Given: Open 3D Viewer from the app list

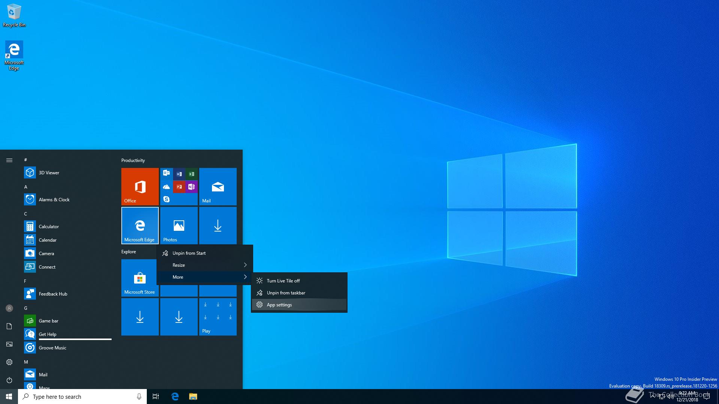Looking at the screenshot, I should click(x=68, y=172).
